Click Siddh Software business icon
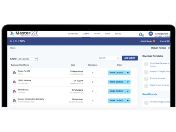This screenshot has height=132, width=176. [14, 82]
